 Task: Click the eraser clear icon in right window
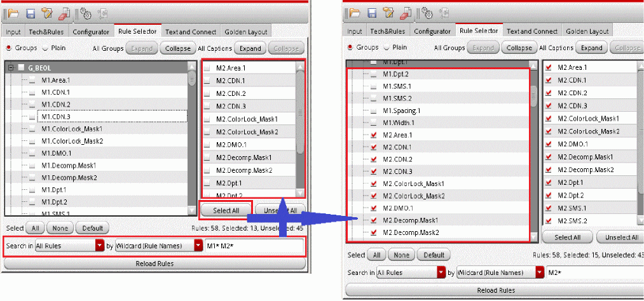(x=406, y=13)
